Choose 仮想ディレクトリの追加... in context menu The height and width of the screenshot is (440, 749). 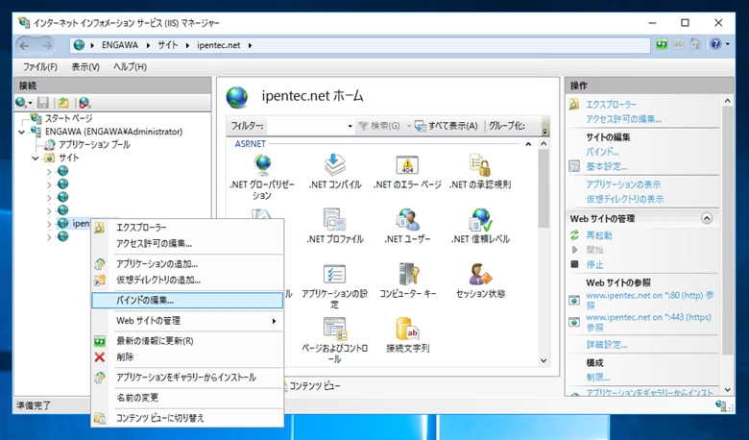pyautogui.click(x=187, y=280)
